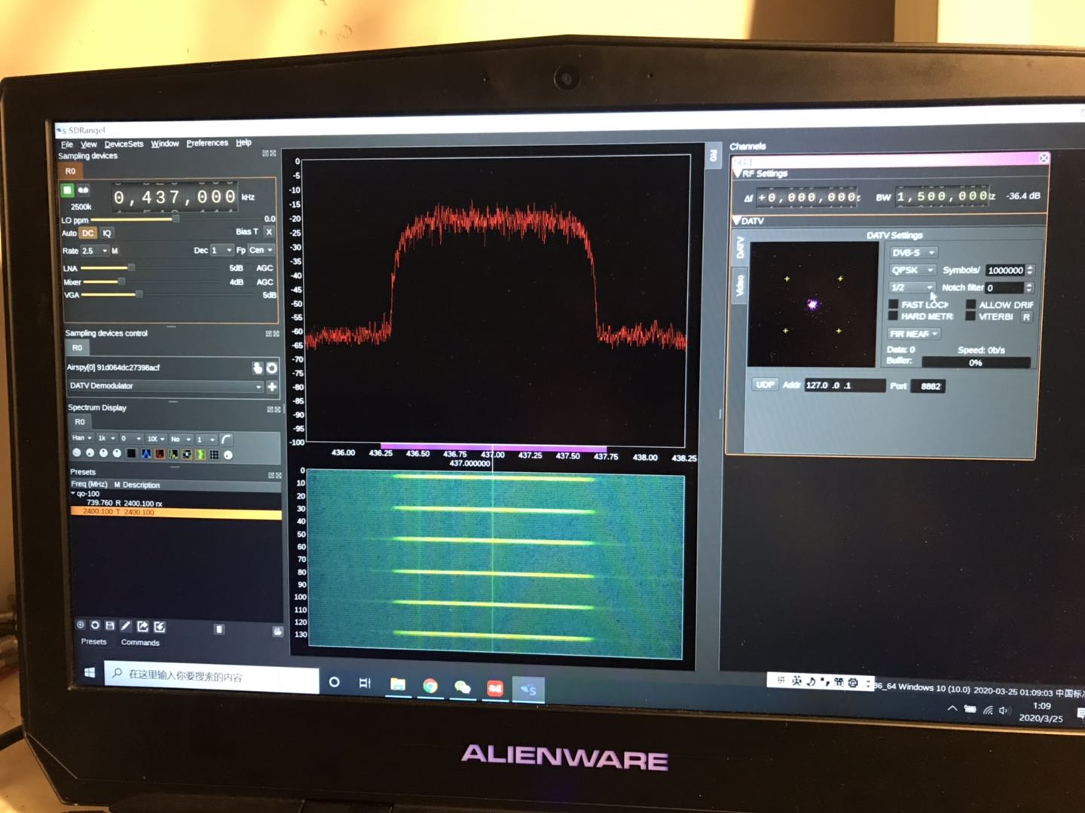Stop acquisition with the green start/stop button
1085x813 pixels.
point(67,190)
